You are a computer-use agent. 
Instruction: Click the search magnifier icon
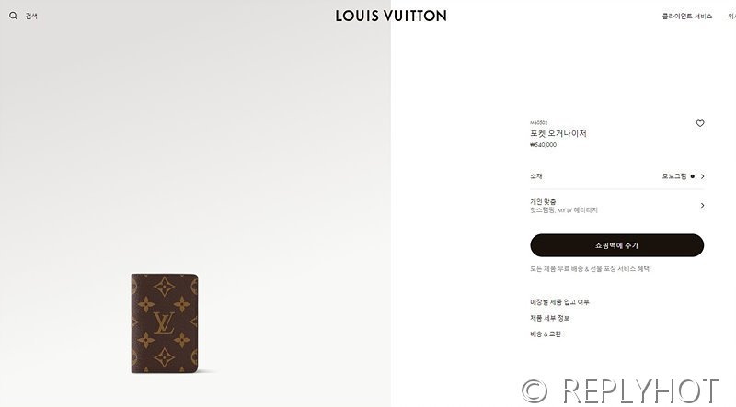[13, 16]
